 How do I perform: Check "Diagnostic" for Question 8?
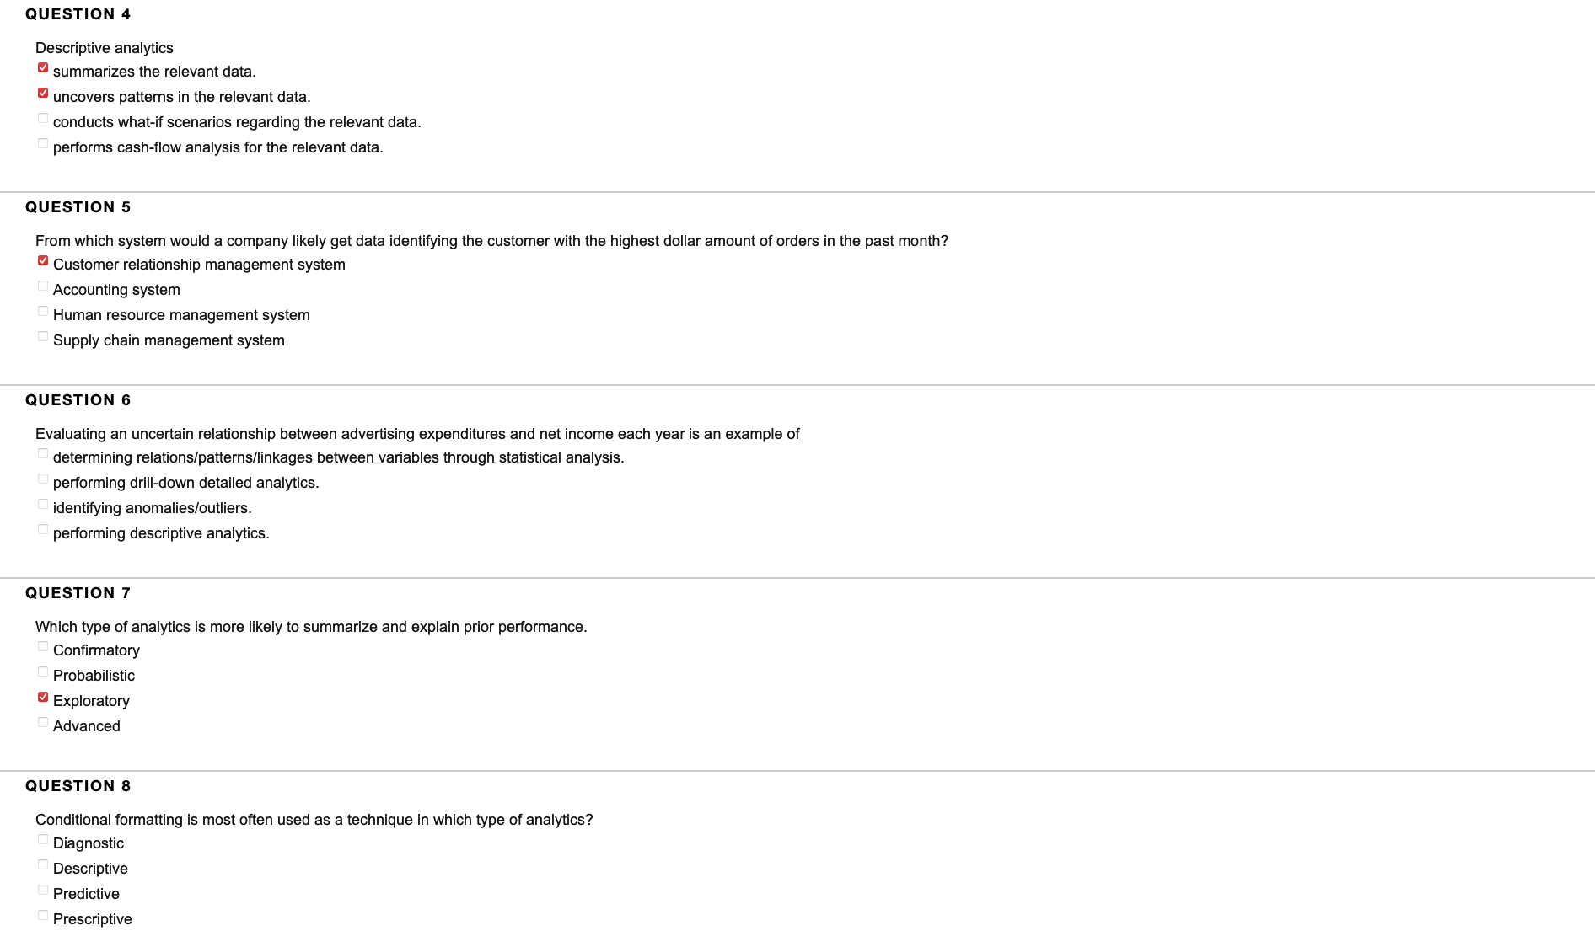click(x=43, y=838)
